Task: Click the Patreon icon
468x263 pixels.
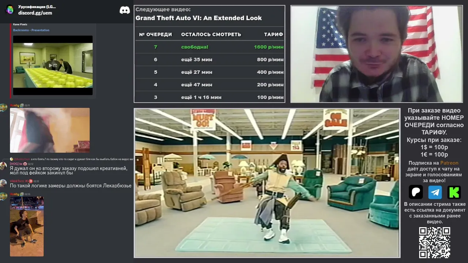Action: pyautogui.click(x=416, y=192)
